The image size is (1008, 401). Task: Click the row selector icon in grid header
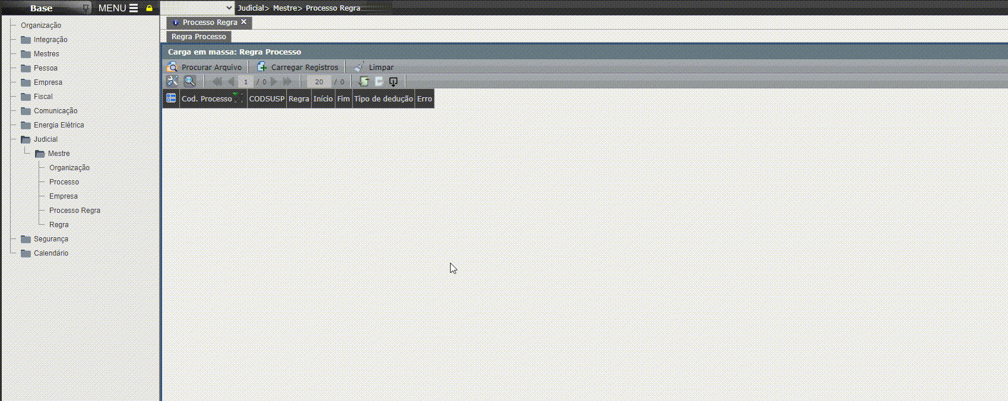coord(171,98)
